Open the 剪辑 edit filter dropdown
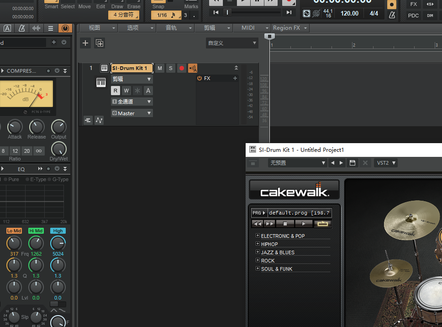 pos(132,79)
